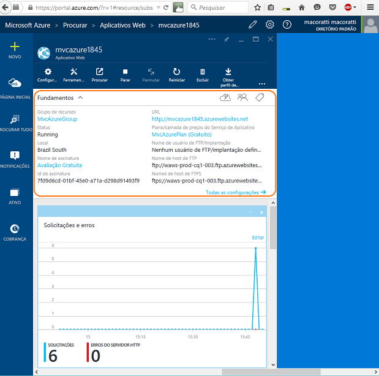Click the blade scroll up arrow

pyautogui.click(x=273, y=203)
